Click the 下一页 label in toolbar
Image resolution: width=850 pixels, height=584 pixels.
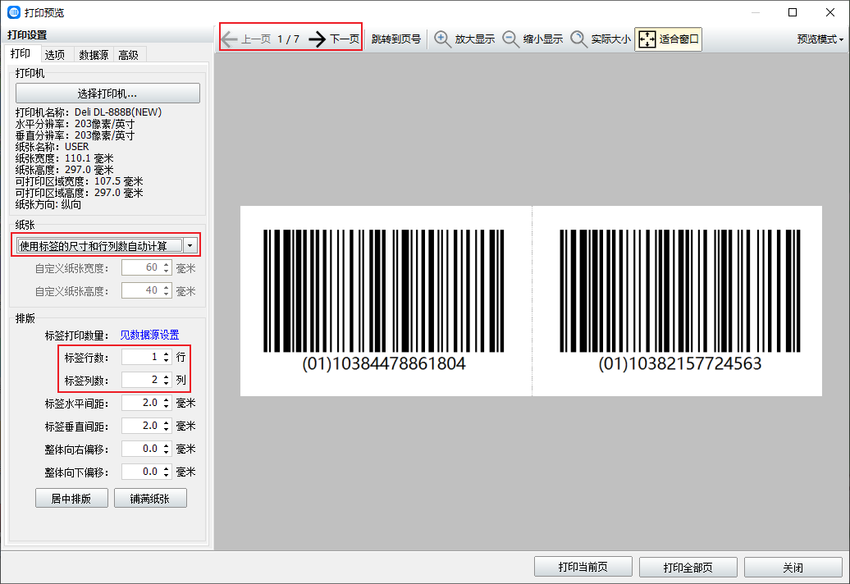(345, 39)
